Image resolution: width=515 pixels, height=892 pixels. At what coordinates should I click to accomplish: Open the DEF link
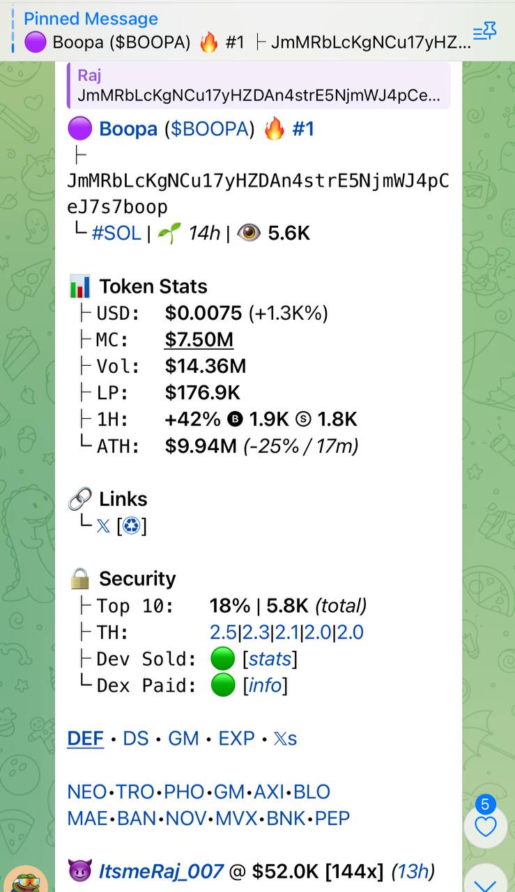coord(86,738)
